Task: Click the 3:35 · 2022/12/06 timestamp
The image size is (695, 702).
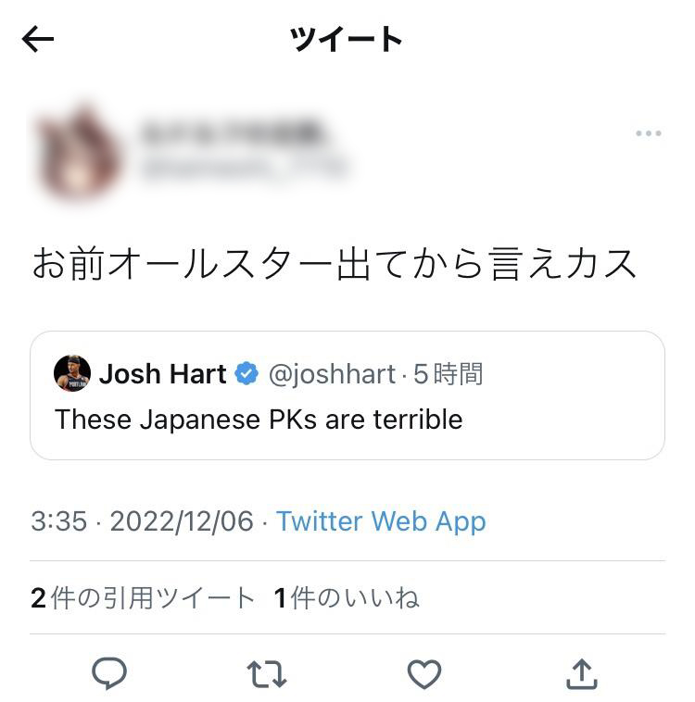Action: click(x=142, y=521)
